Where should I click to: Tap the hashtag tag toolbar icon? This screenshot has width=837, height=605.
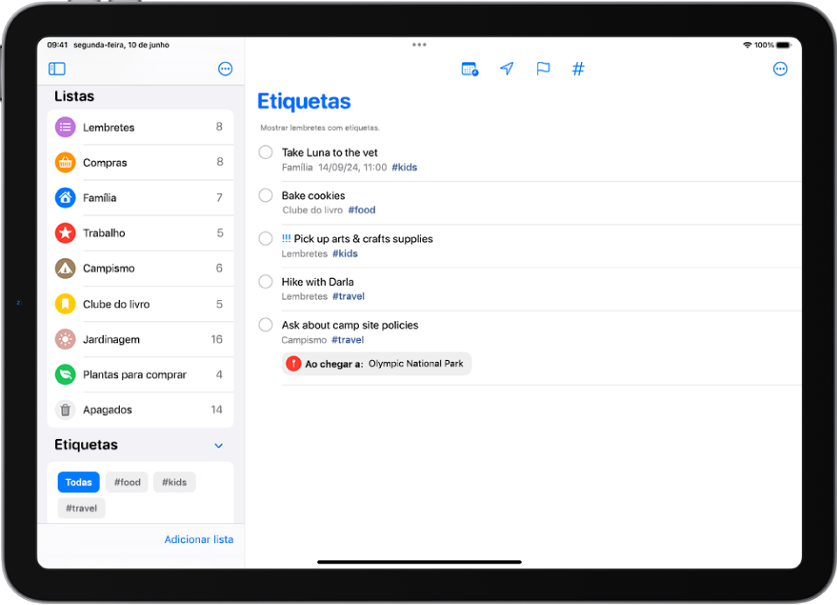click(x=578, y=69)
